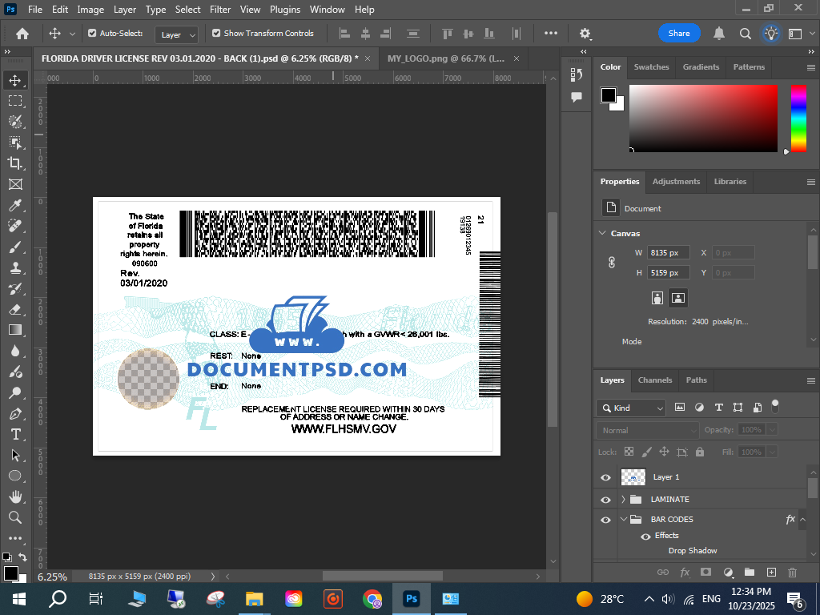Disable Show Transform Controls checkbox
Screen dimensions: 820x615
tap(216, 34)
